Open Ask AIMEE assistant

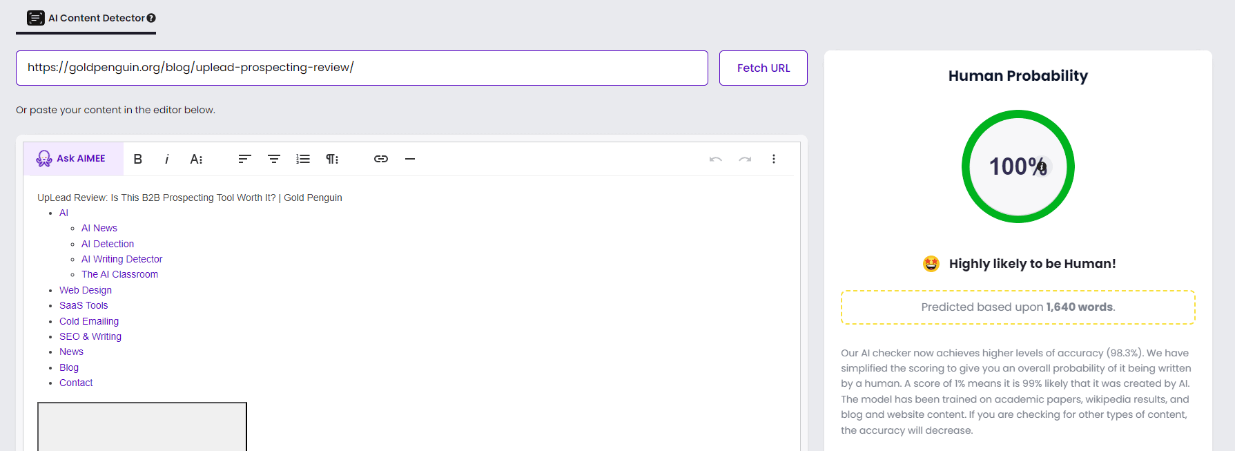pyautogui.click(x=73, y=159)
